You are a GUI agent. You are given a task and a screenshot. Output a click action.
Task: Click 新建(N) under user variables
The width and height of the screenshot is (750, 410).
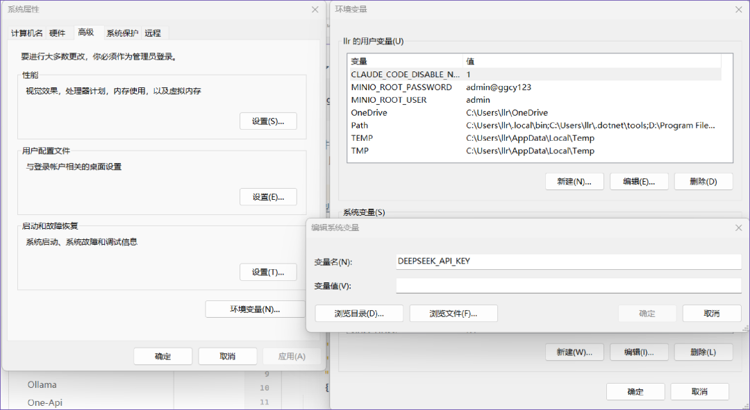click(574, 181)
